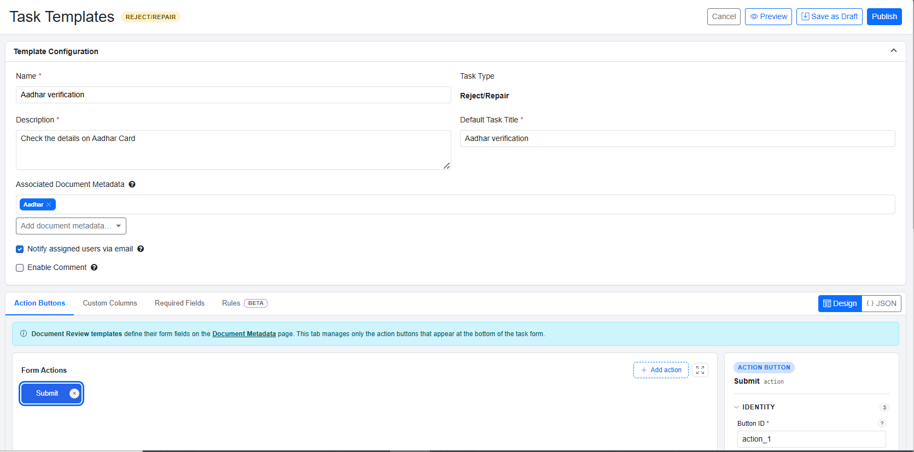Open the Document Metadata page link

(x=244, y=334)
